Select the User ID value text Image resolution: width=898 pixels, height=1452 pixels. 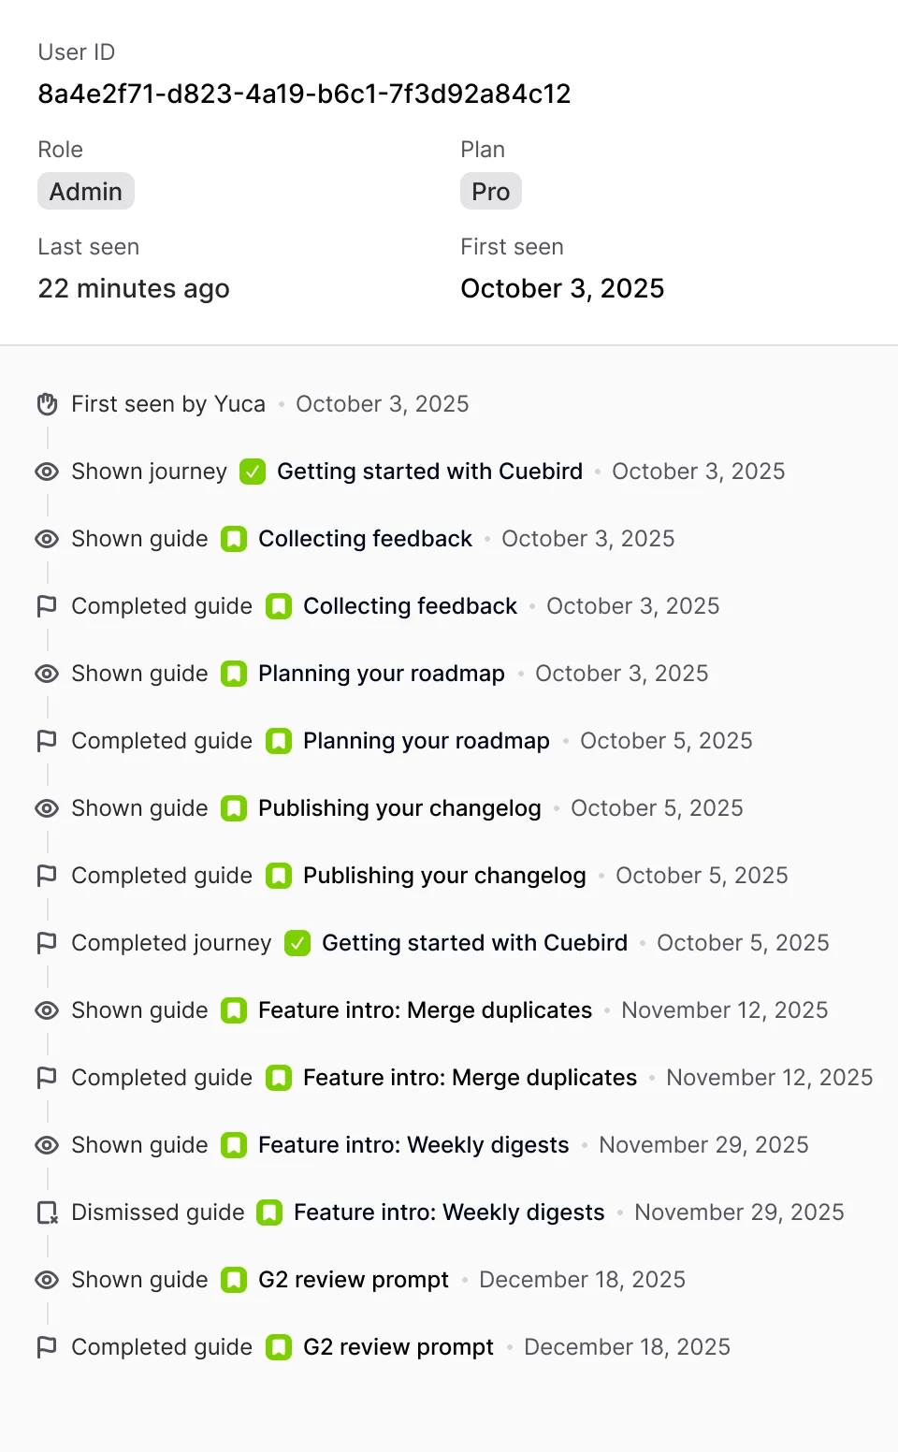tap(304, 94)
